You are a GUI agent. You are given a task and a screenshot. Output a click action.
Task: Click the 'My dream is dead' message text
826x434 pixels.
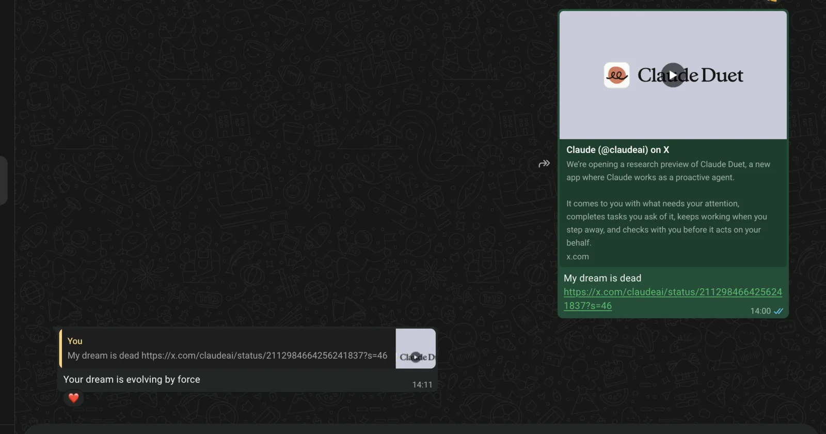pos(602,278)
